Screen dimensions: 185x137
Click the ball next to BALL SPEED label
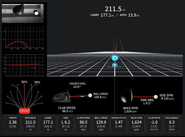tap(90, 95)
